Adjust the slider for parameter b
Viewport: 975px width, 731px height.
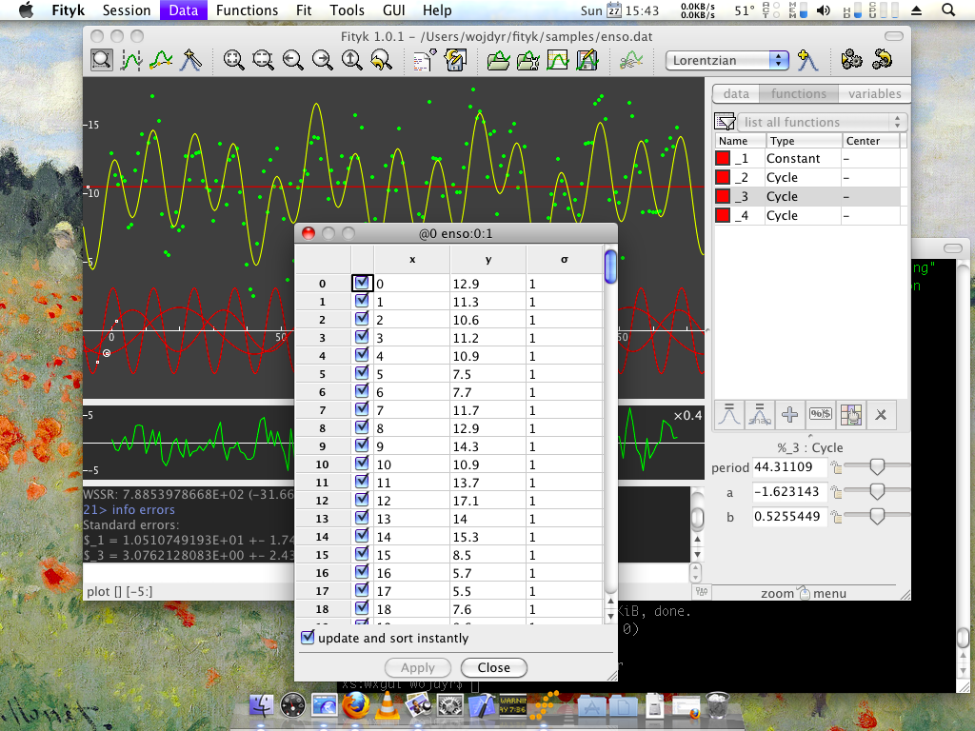(877, 515)
